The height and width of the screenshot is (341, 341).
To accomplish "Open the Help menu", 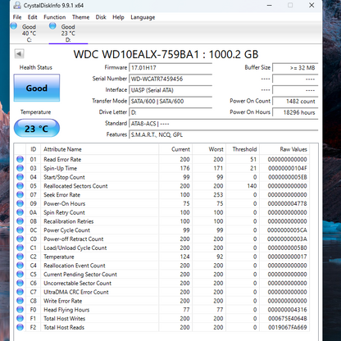I will pyautogui.click(x=118, y=17).
